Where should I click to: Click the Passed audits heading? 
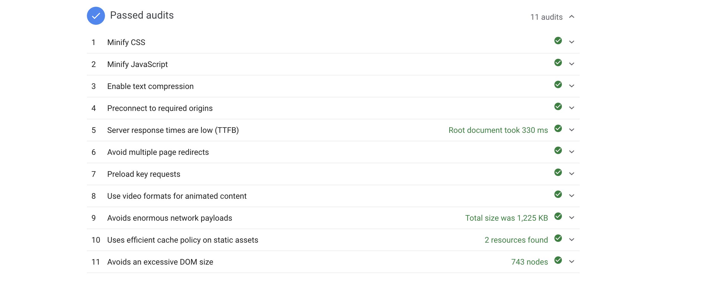coord(142,15)
